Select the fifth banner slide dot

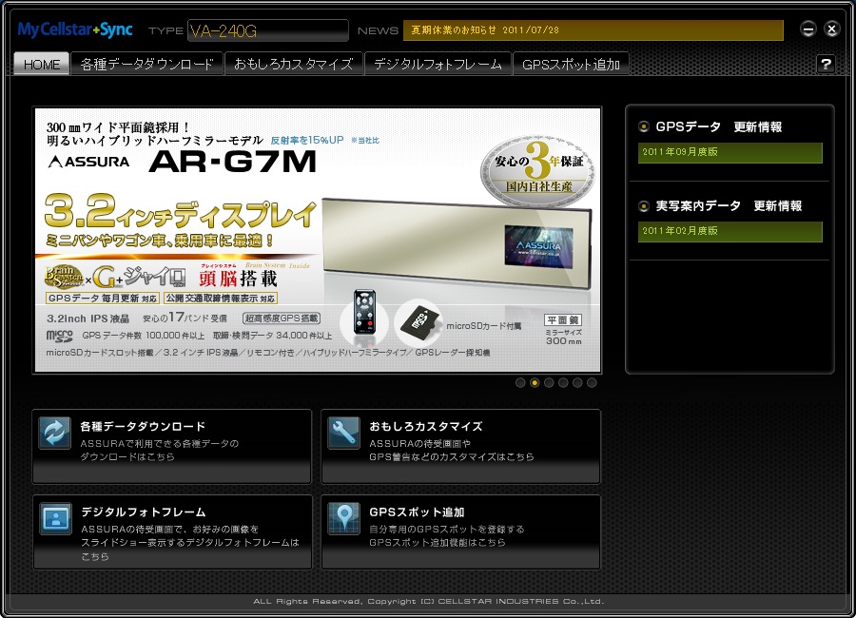tap(577, 383)
